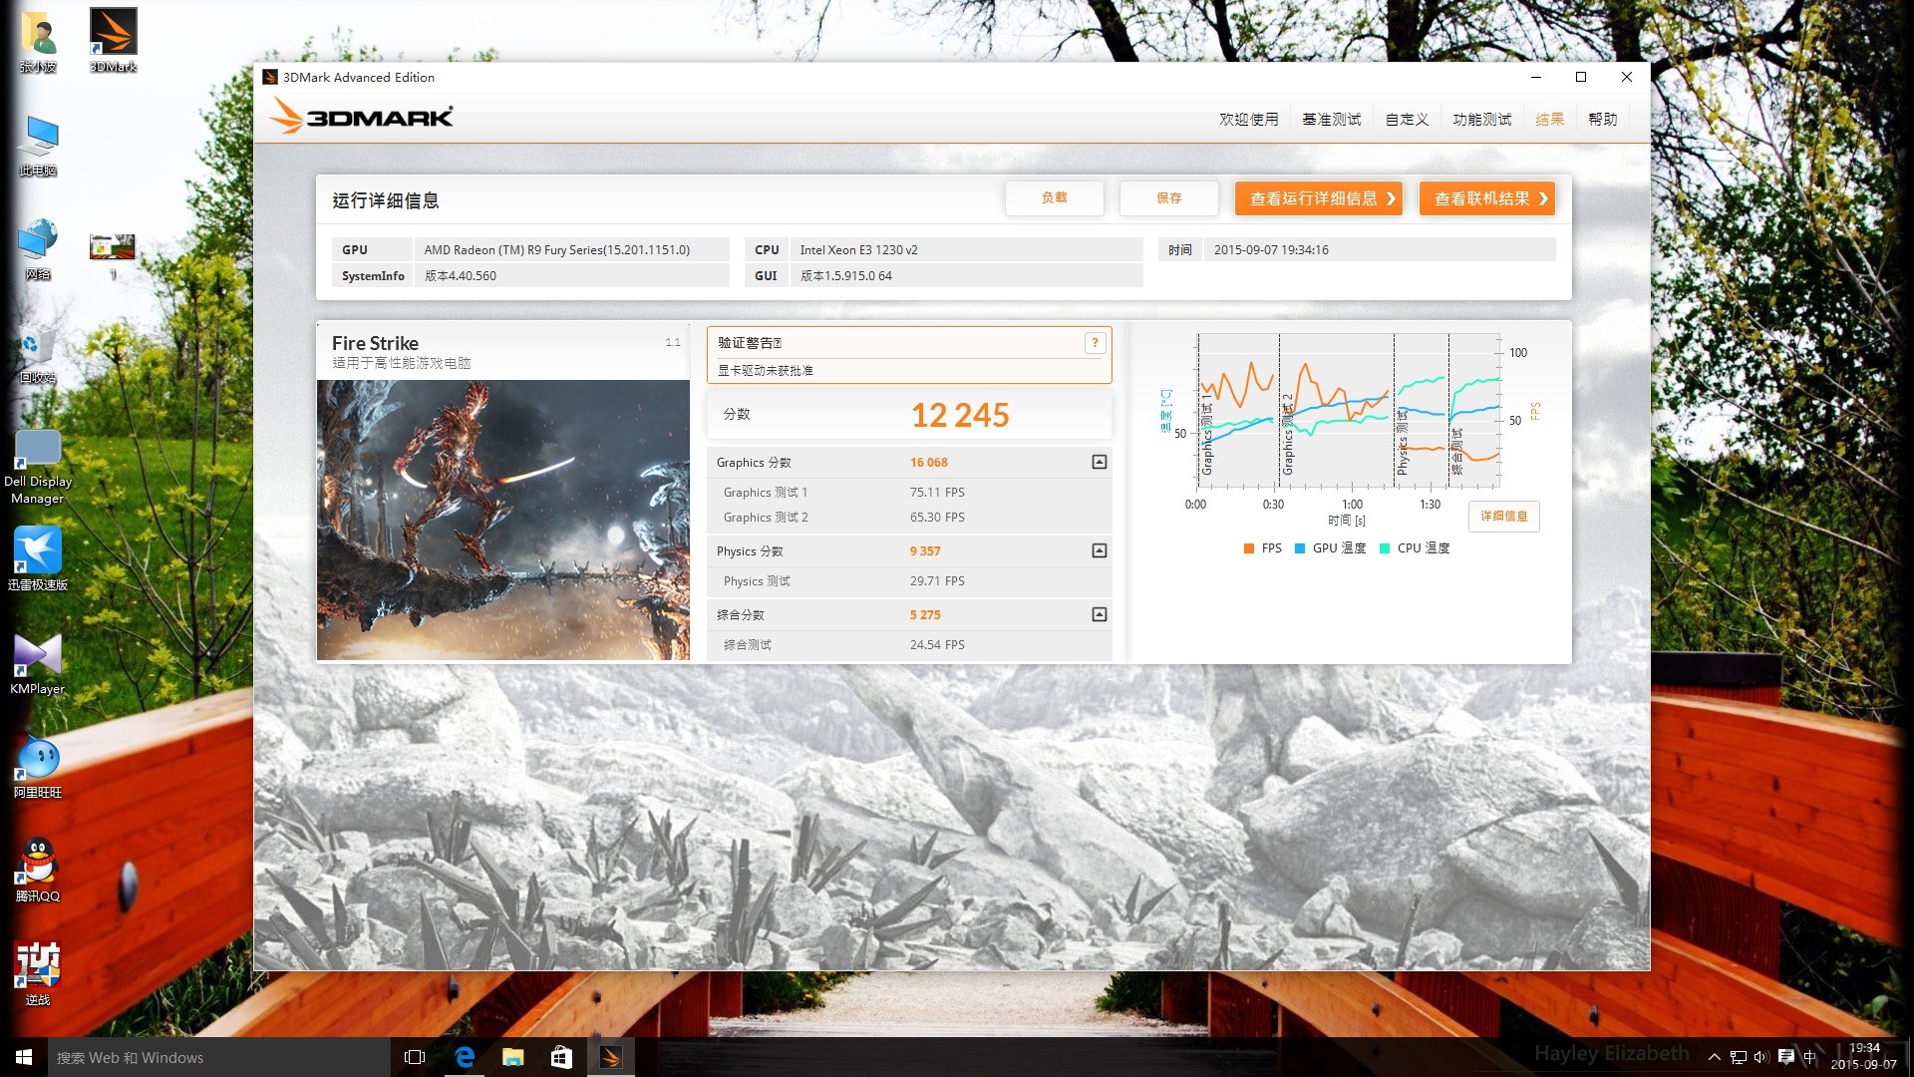The width and height of the screenshot is (1914, 1077).
Task: Open File Explorer from the taskbar
Action: point(512,1057)
